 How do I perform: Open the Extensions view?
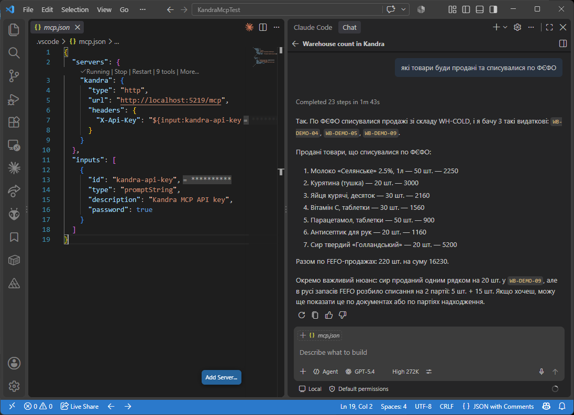click(14, 122)
